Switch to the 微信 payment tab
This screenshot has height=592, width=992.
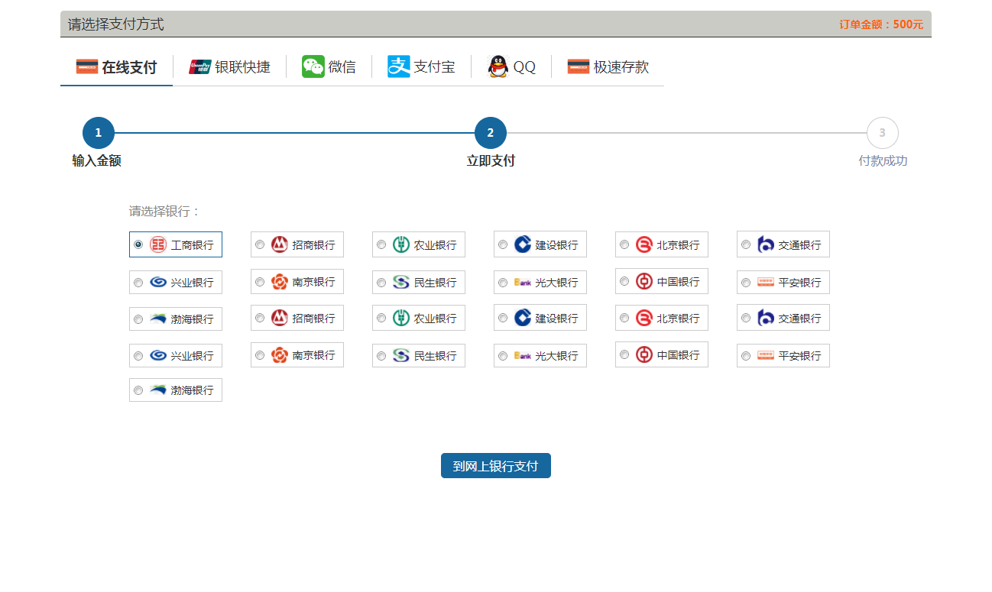coord(329,67)
